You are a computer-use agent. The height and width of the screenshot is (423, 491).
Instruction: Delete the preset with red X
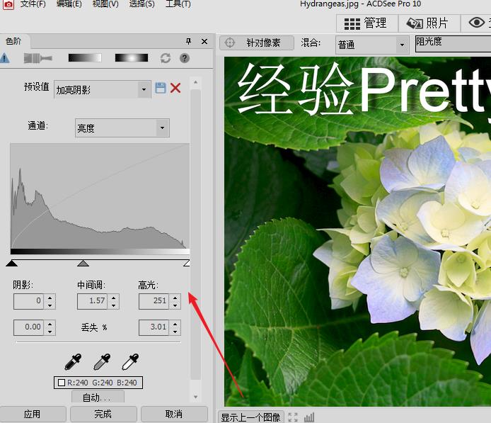pos(175,88)
